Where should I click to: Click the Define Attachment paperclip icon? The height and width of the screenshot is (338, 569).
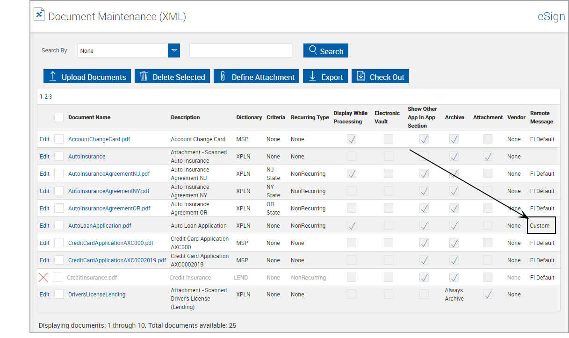point(222,76)
